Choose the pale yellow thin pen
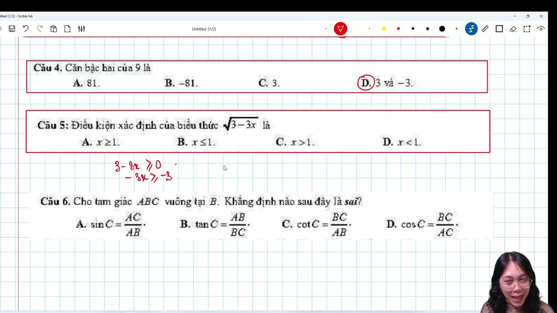The image size is (557, 313). [355, 29]
